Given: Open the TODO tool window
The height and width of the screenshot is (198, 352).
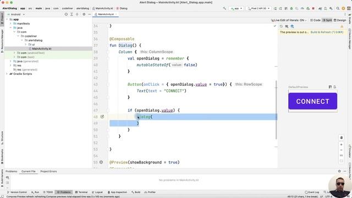Looking at the screenshot, I should 48,192.
